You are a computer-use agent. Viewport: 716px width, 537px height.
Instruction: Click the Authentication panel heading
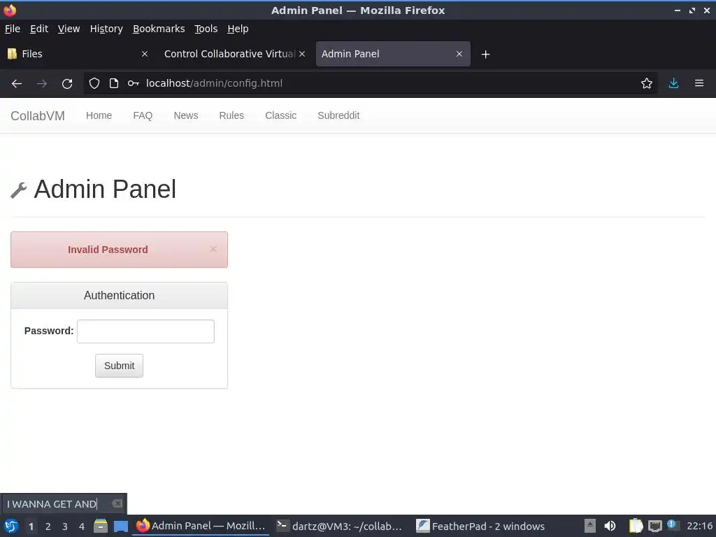click(119, 296)
